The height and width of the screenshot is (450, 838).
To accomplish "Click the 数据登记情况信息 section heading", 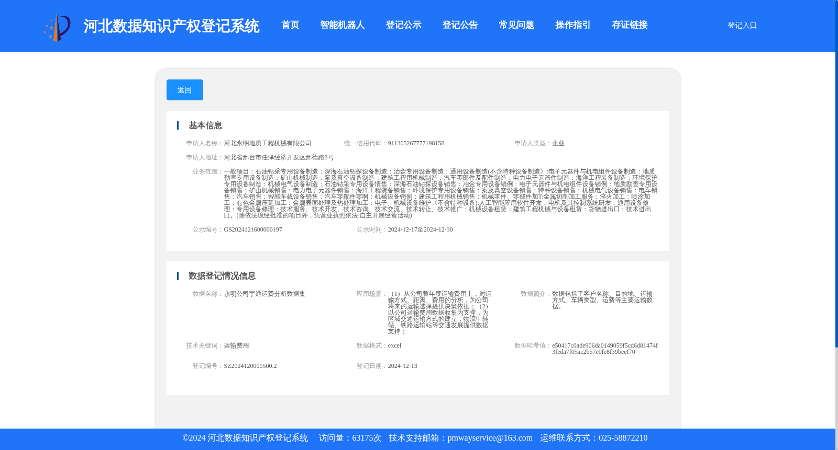I will [222, 276].
